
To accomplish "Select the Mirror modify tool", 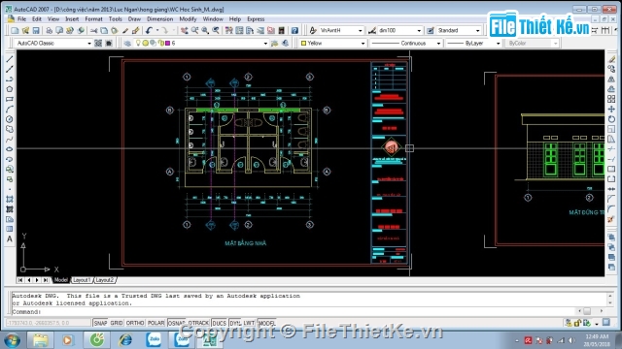I will [611, 79].
